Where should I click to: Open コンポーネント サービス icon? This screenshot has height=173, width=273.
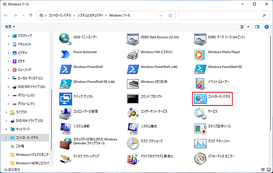[x=133, y=114]
